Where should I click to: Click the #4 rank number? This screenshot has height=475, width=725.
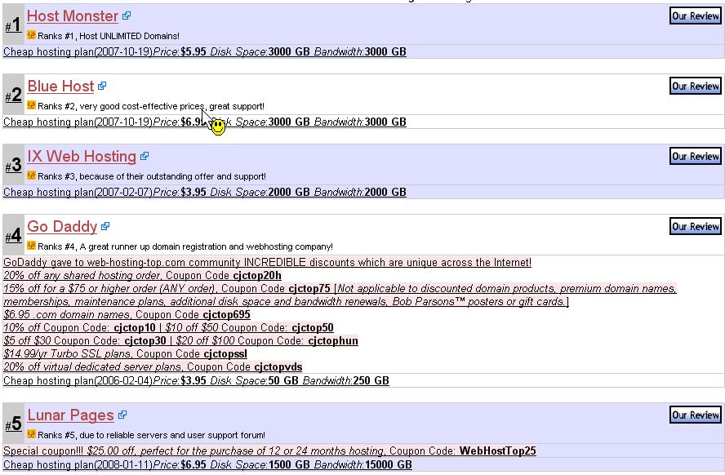13,236
